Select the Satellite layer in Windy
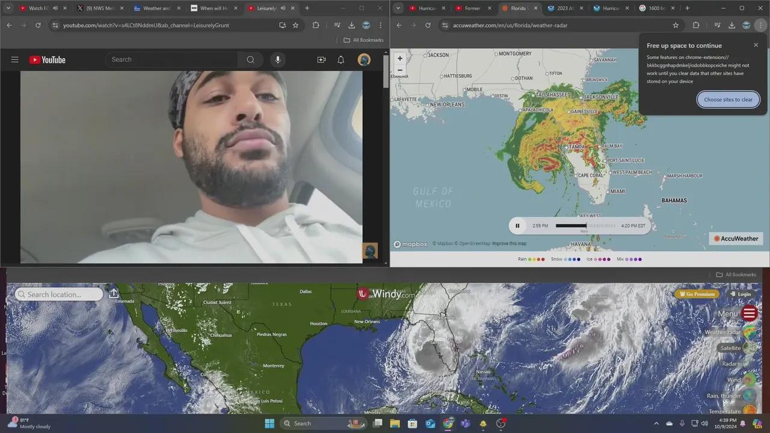Screen dimensions: 770x433 click(x=738, y=348)
